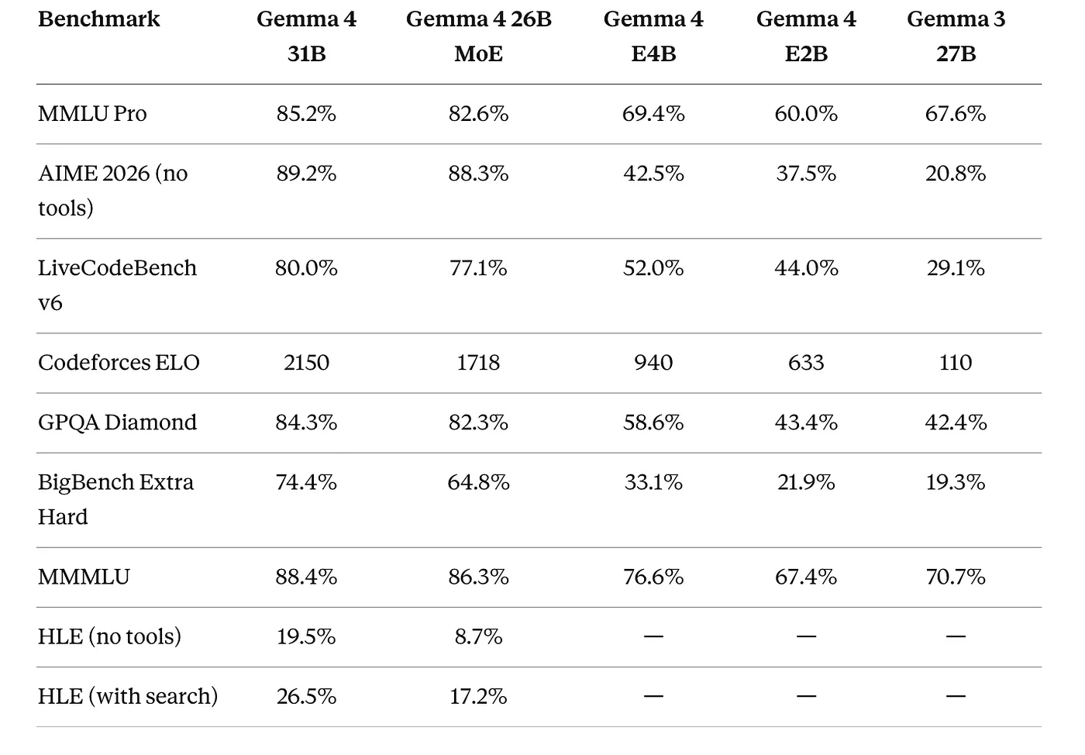The image size is (1085, 755).
Task: Click the 20.8% AIME 2026 cell
Action: point(956,174)
